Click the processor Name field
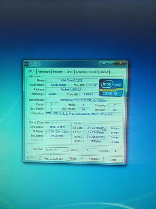 click(71, 80)
